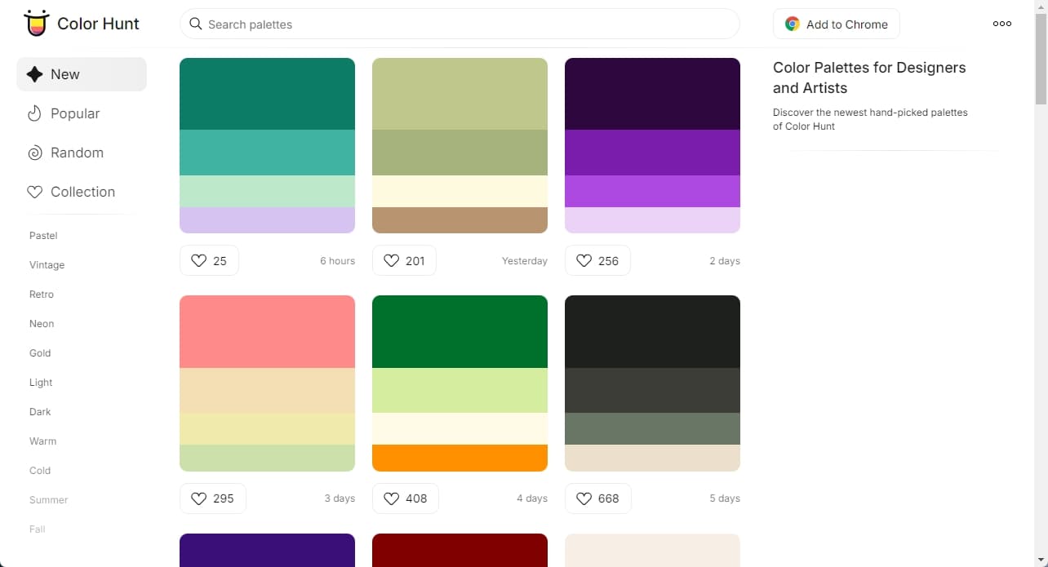Like the palette with 25 likes

pyautogui.click(x=209, y=261)
